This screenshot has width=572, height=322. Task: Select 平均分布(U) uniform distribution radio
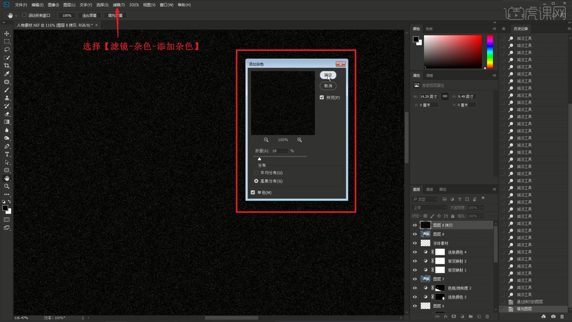click(x=256, y=173)
